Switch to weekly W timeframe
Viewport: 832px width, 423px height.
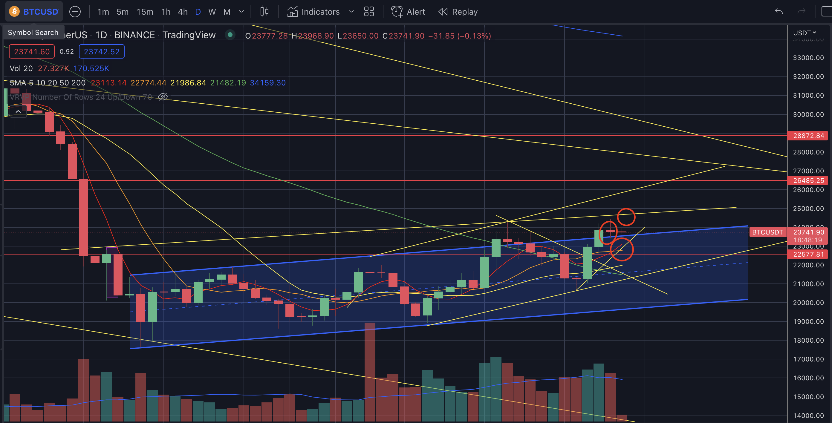click(x=212, y=12)
